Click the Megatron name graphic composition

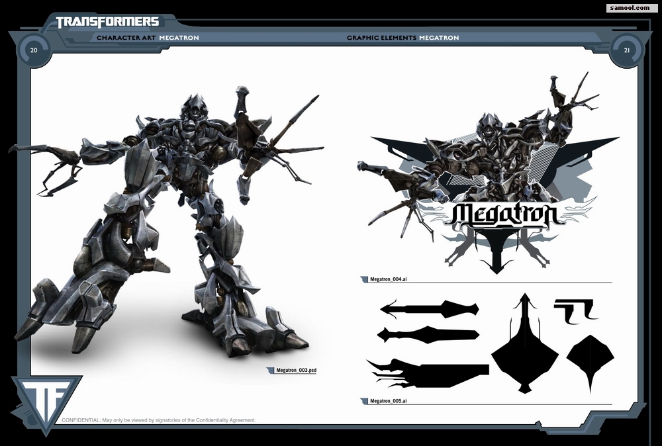click(x=488, y=173)
